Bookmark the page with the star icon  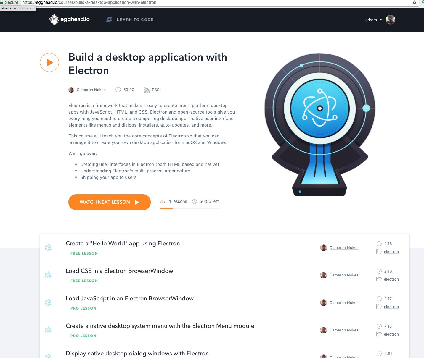tap(415, 2)
